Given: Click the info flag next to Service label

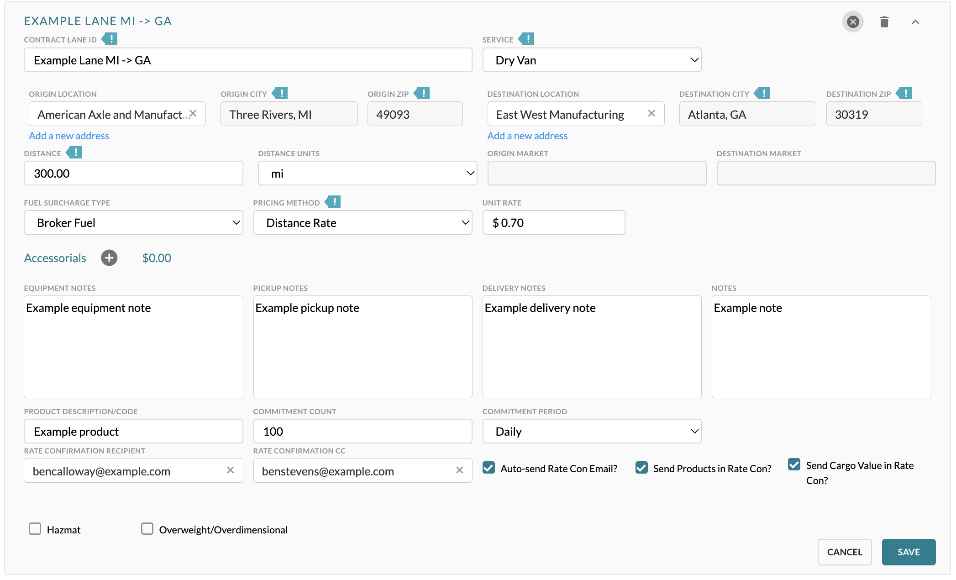Looking at the screenshot, I should [526, 39].
